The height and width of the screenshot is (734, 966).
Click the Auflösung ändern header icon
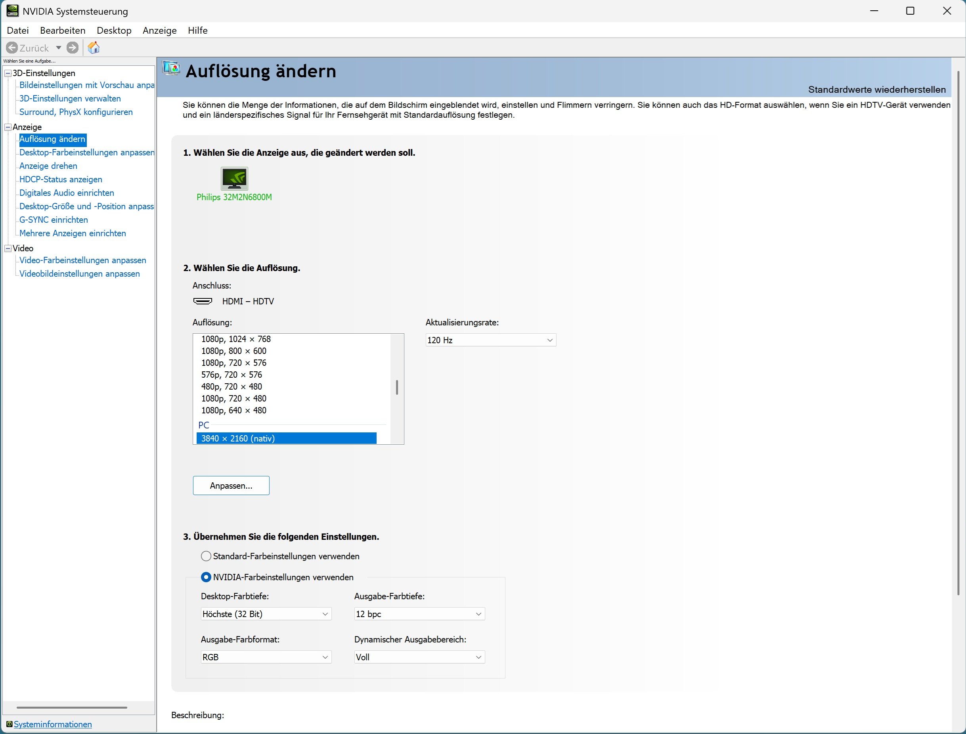[x=171, y=69]
